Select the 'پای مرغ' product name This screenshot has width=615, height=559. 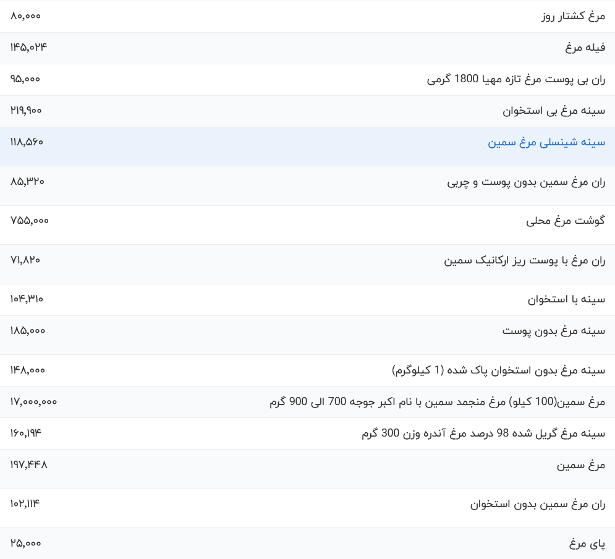pos(587,544)
